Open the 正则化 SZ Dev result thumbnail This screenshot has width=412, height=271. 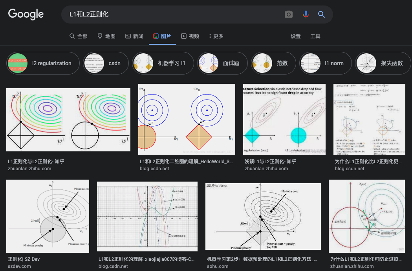(48, 216)
